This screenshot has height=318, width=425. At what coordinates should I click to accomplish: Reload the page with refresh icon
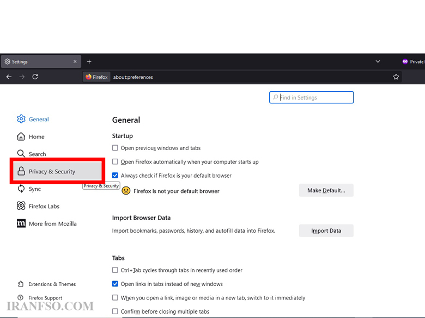point(35,77)
